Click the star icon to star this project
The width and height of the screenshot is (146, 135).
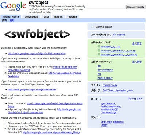coord(92,27)
